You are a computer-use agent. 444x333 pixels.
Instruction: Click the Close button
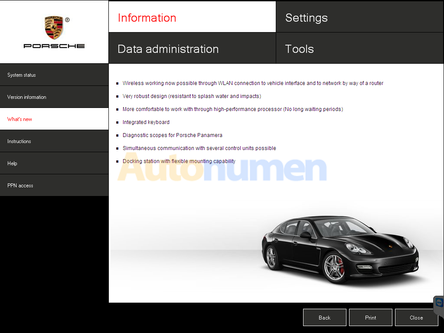416,317
